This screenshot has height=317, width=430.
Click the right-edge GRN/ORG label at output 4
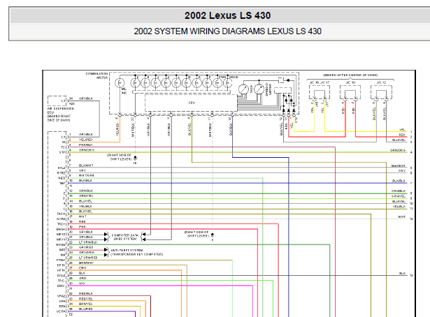(398, 151)
